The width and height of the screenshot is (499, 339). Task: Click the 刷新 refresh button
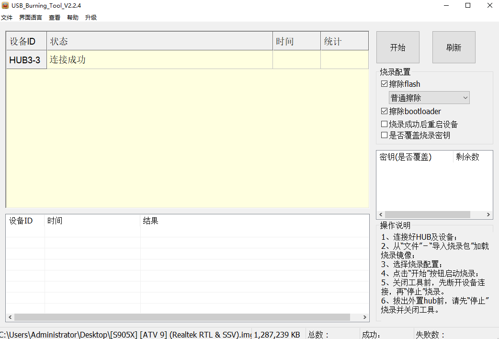point(454,47)
